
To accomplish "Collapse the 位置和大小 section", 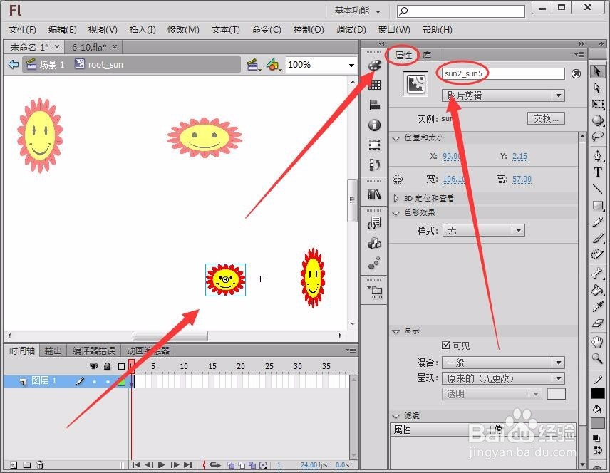I will point(396,138).
